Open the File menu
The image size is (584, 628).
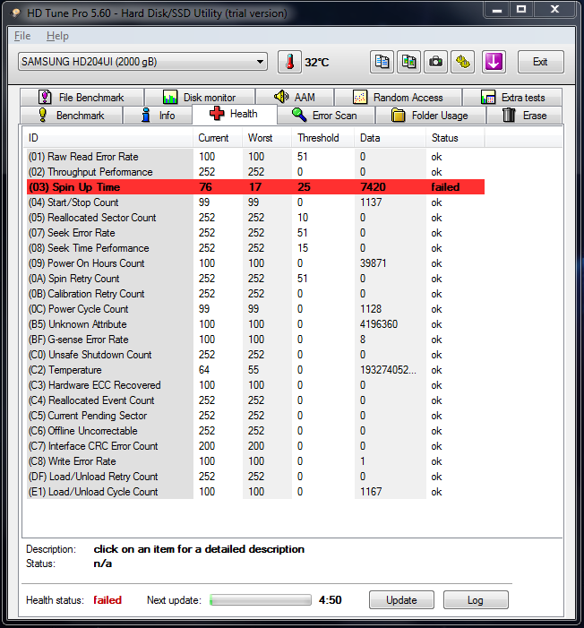pos(22,36)
